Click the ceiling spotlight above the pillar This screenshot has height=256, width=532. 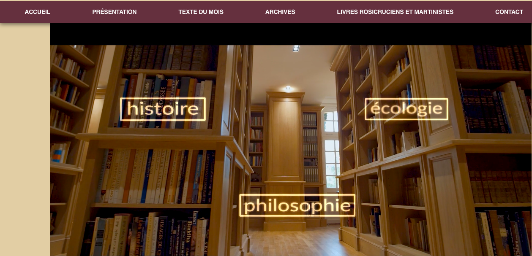(288, 88)
